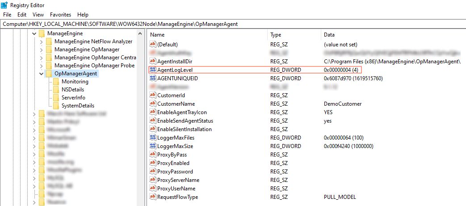Click string icon of EnableSendAgentStatus value
Viewport: 466px width, 206px height.
click(x=153, y=121)
